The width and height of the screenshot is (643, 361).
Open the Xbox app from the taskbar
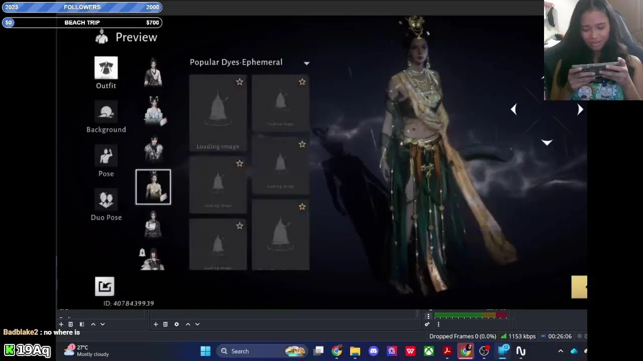click(x=428, y=351)
